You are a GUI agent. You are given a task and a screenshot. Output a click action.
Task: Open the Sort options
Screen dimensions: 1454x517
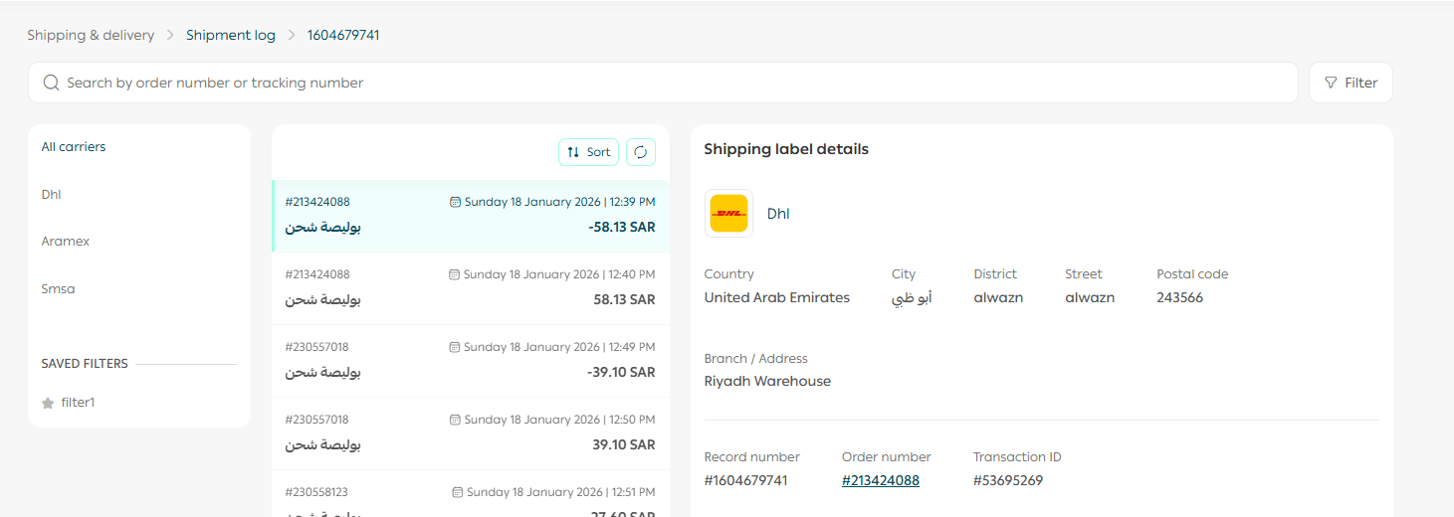[588, 152]
